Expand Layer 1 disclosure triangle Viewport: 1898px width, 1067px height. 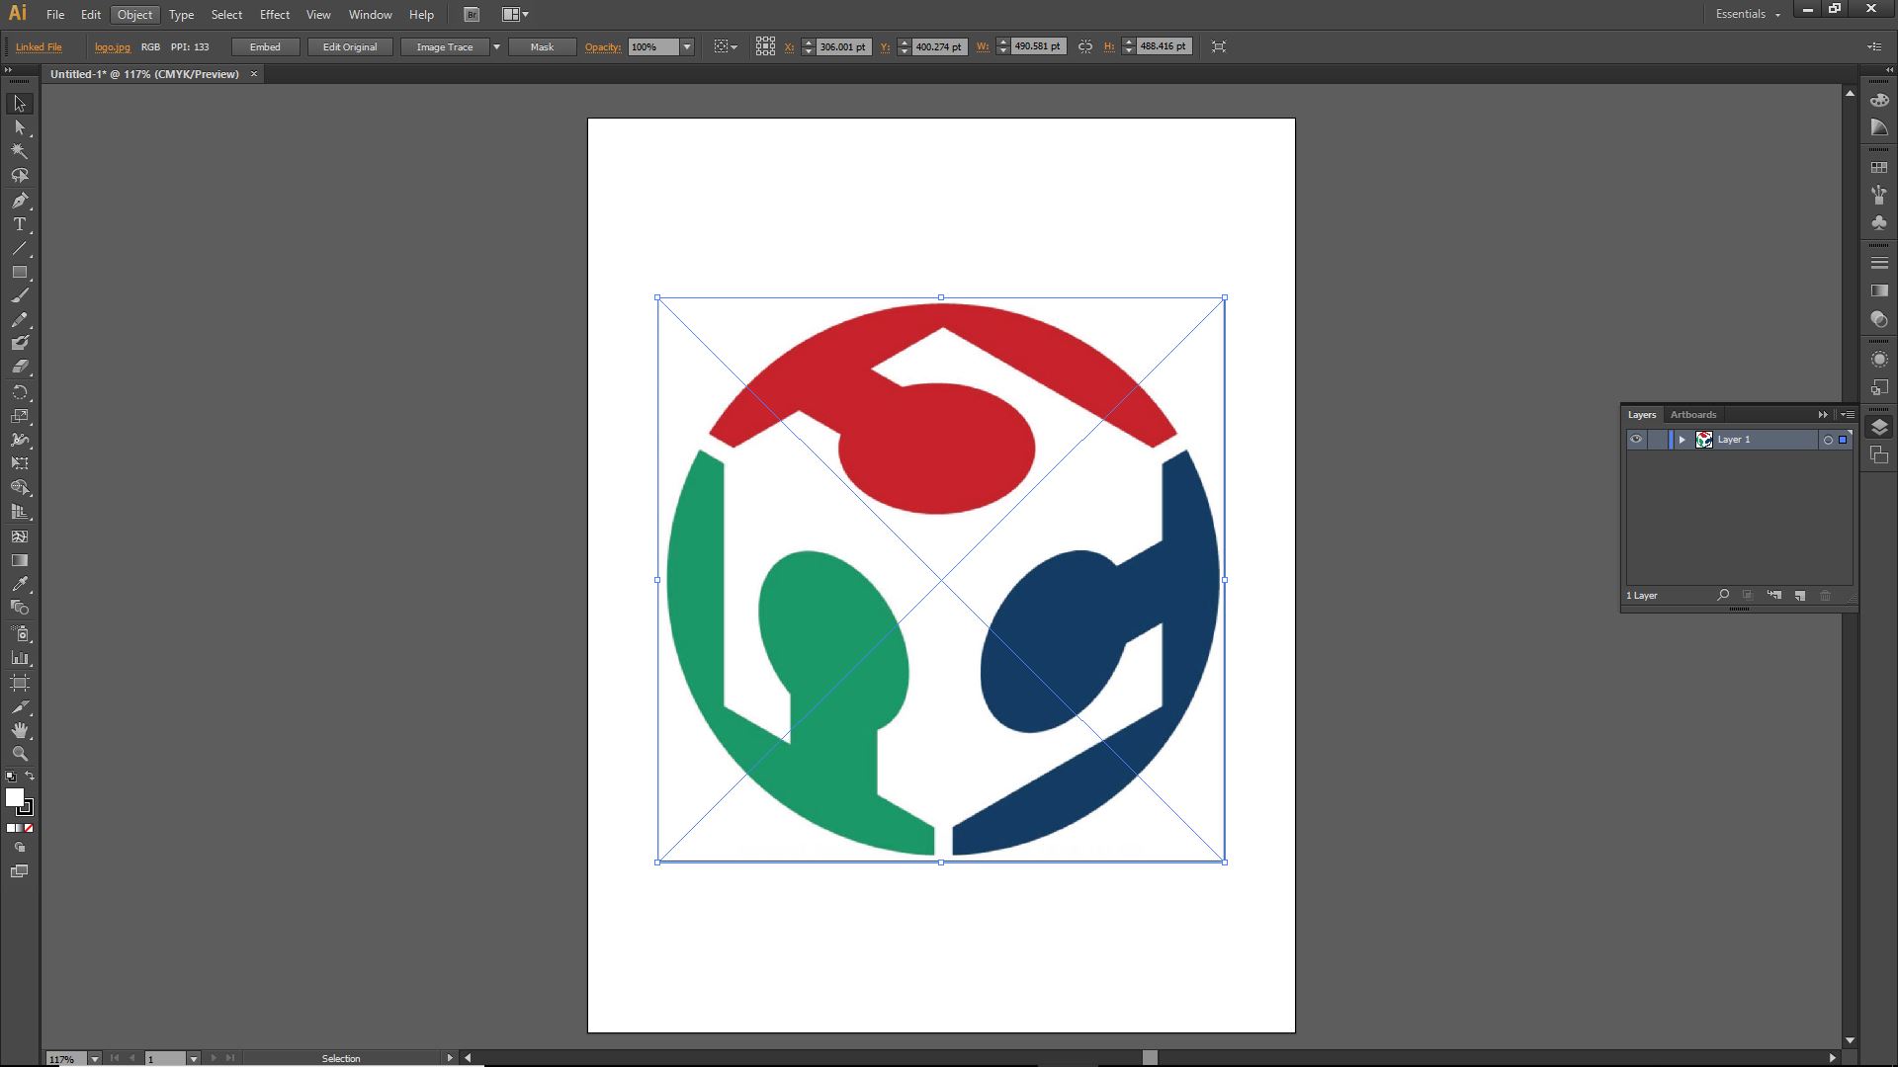click(1682, 440)
